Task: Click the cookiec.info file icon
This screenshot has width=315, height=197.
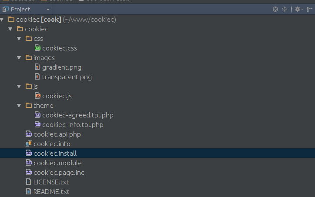Action: (x=29, y=144)
